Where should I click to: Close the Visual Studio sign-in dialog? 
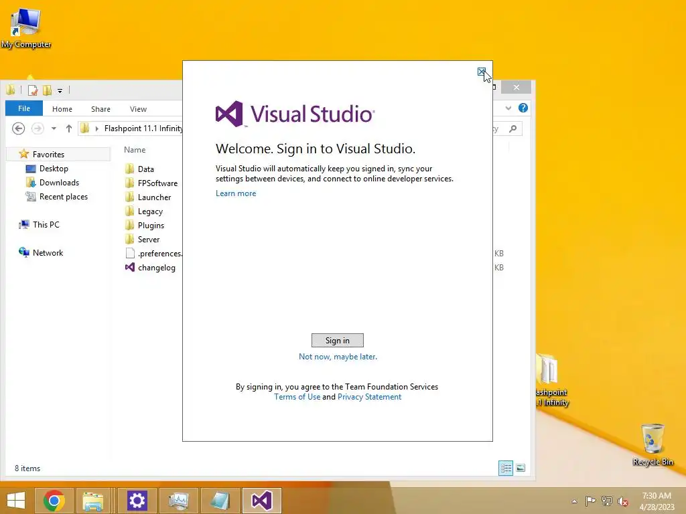point(481,72)
